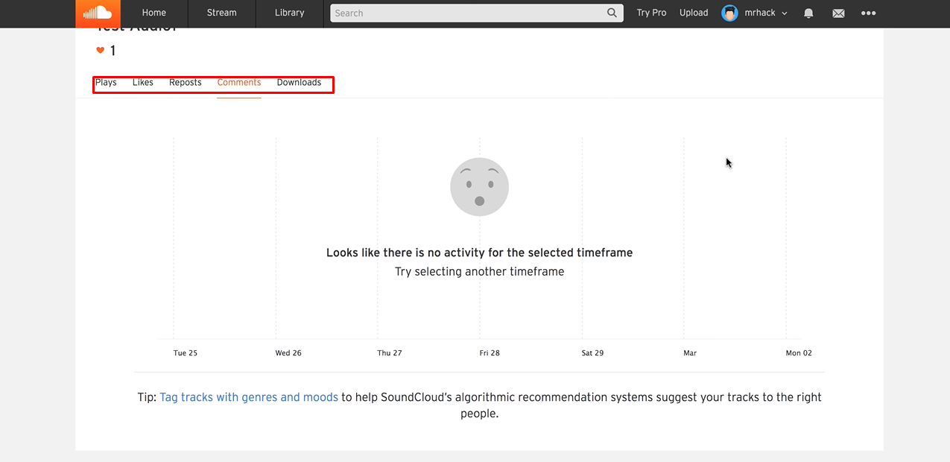Switch to the Likes stats tab
The image size is (950, 462).
coord(142,82)
